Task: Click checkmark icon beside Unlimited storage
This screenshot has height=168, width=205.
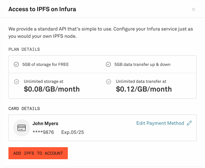Action: pyautogui.click(x=17, y=82)
